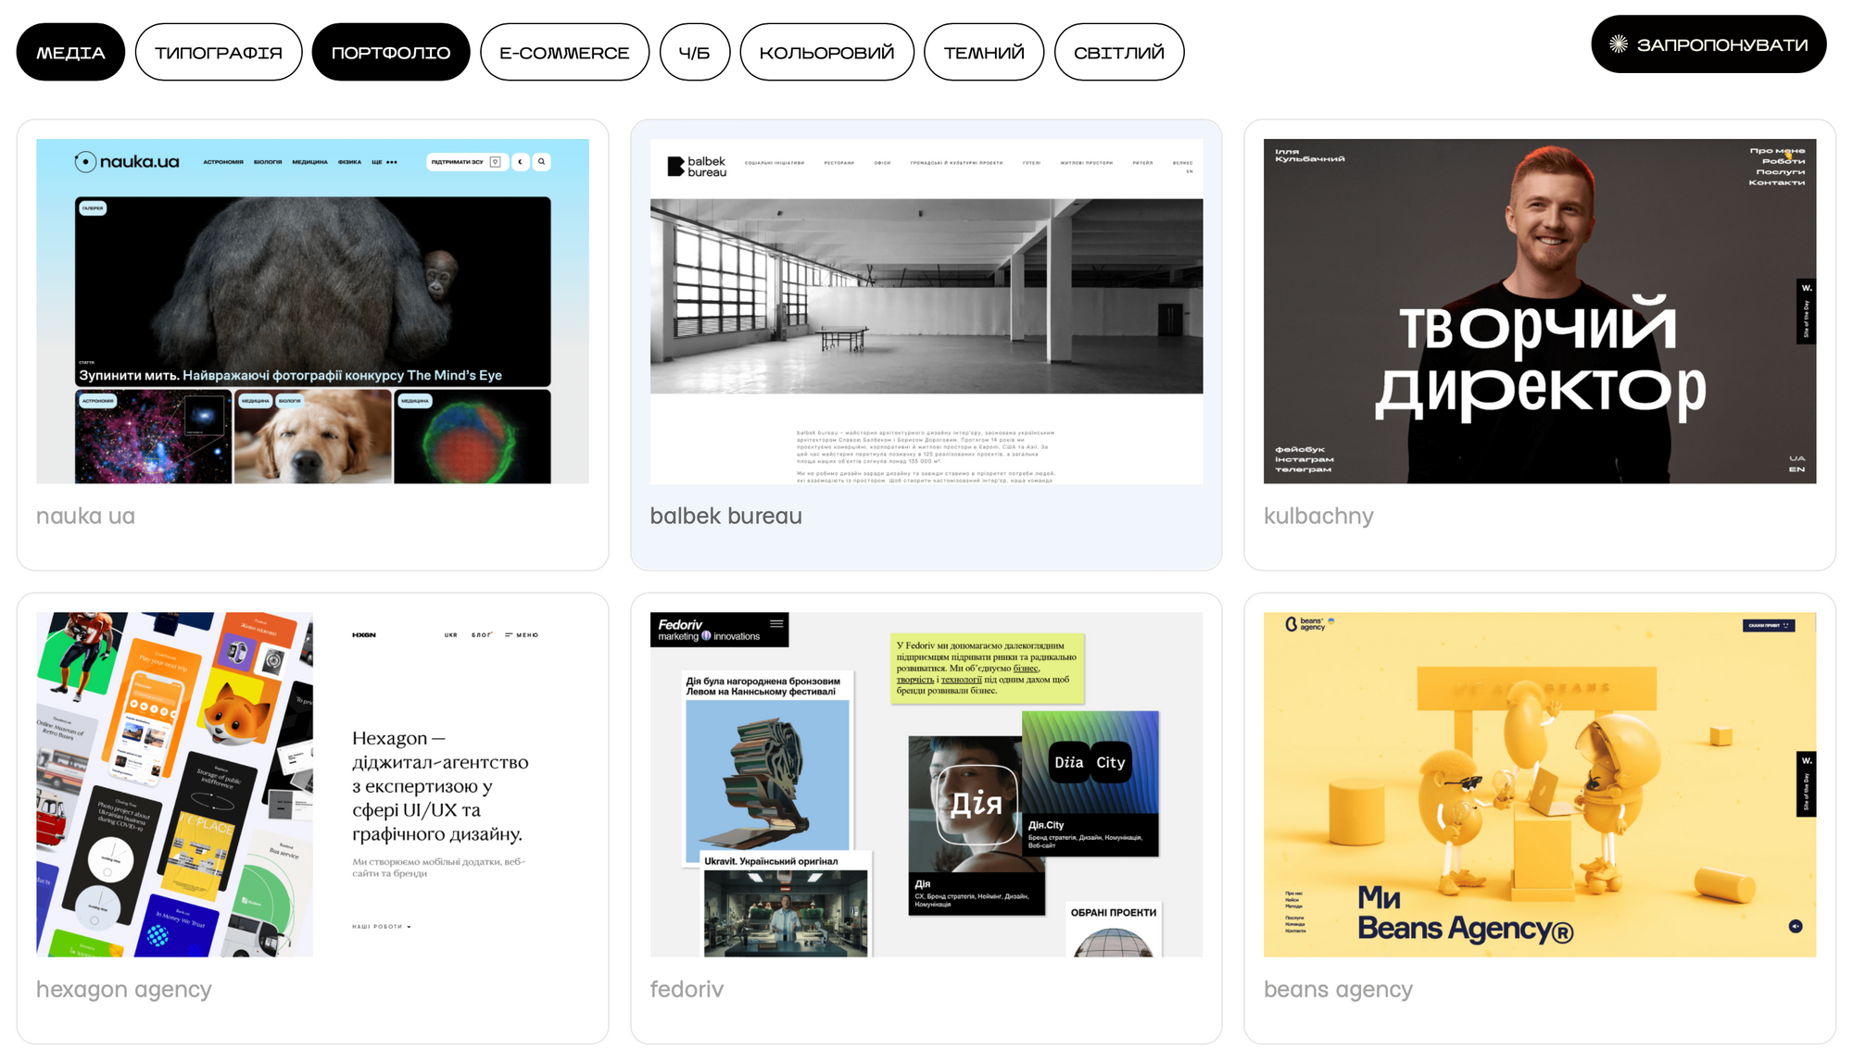Select the E-COMMERCE filter pill

point(564,53)
